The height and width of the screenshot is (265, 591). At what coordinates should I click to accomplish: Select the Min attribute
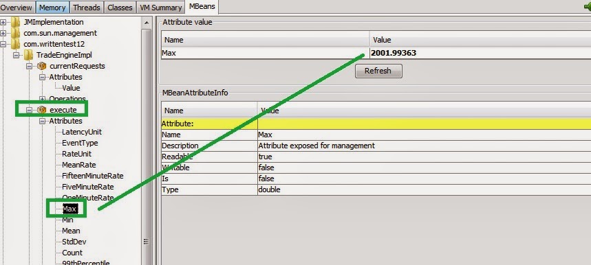(x=67, y=220)
